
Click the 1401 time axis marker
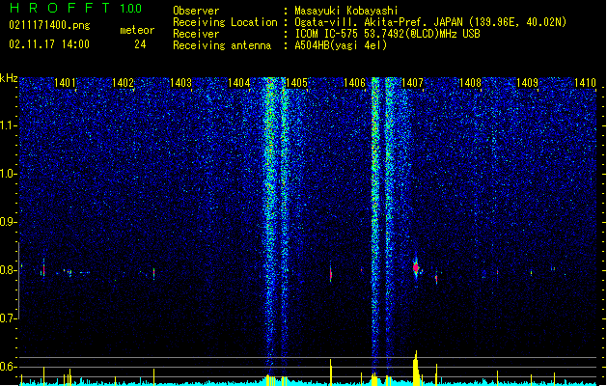click(65, 83)
